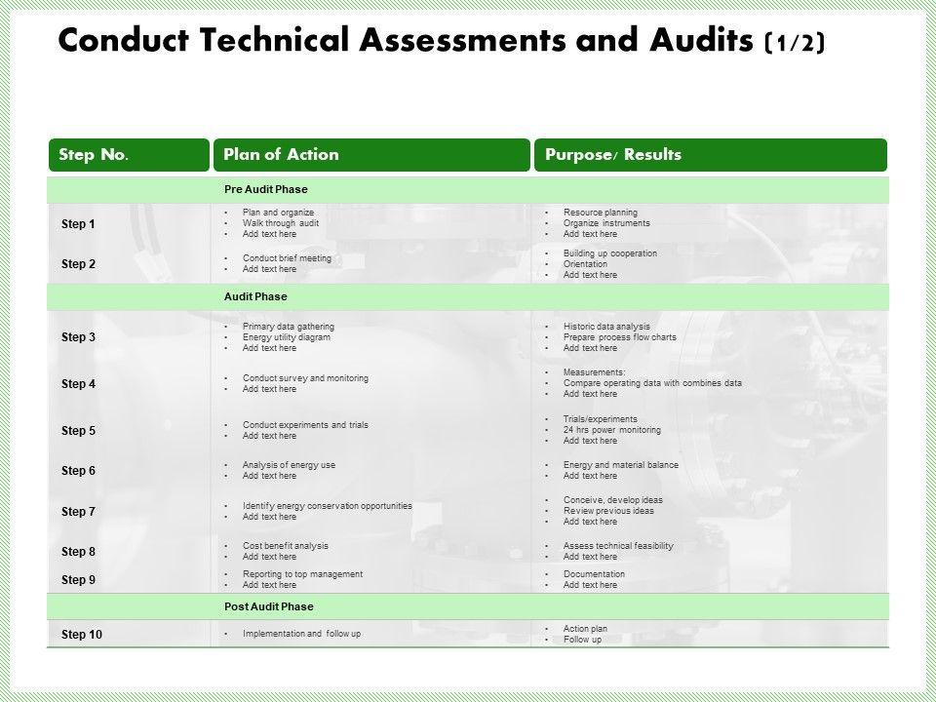
Task: Click the 'Action plan' bullet
Action: 585,629
